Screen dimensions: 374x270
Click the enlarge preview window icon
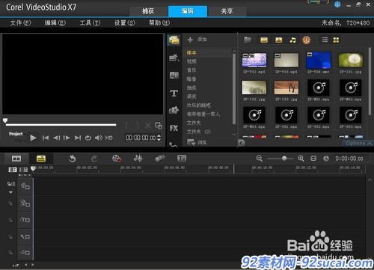coord(159,126)
